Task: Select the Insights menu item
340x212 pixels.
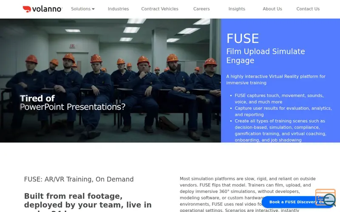Action: pyautogui.click(x=237, y=9)
